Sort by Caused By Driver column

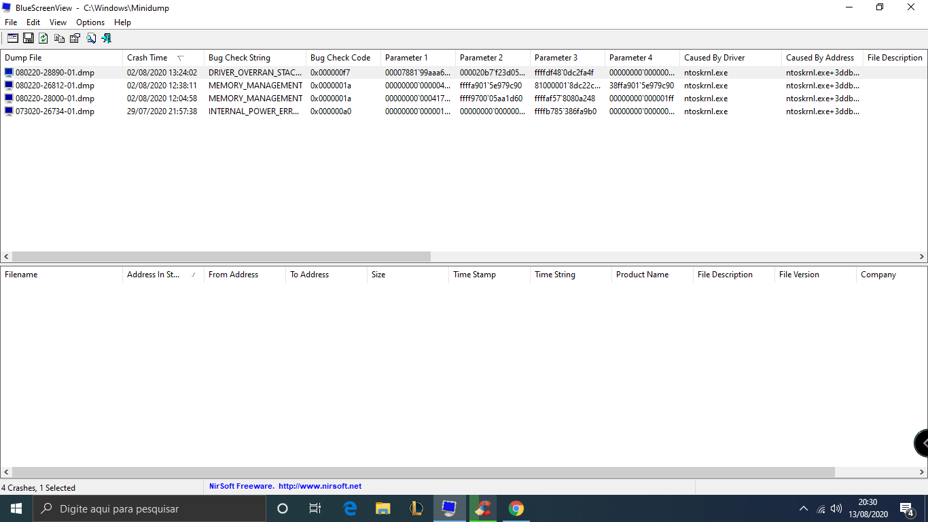pyautogui.click(x=730, y=58)
